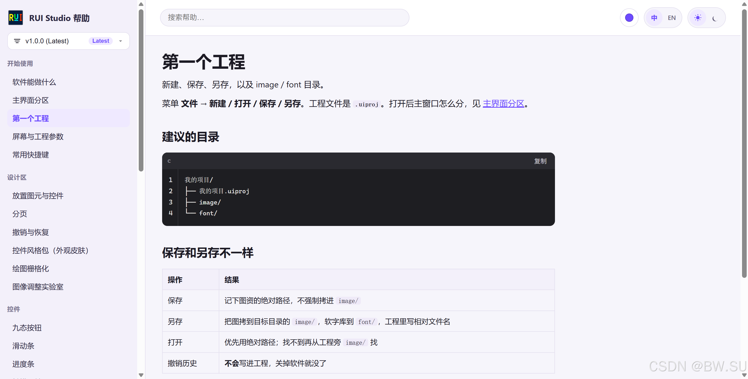
Task: Enable light theme with sun icon
Action: (698, 18)
